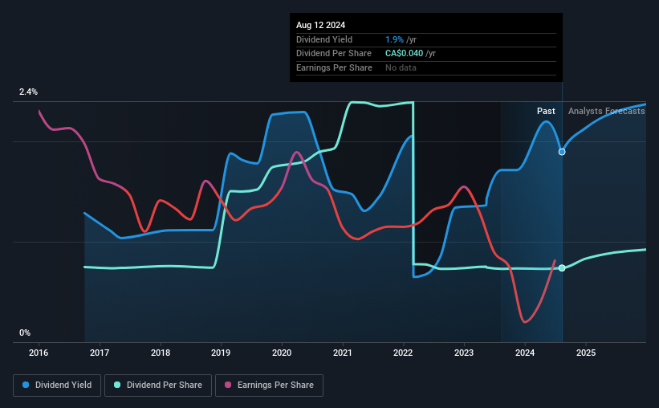659x408 pixels.
Task: Select the Dividend Yield data point marker
Action: [x=562, y=152]
